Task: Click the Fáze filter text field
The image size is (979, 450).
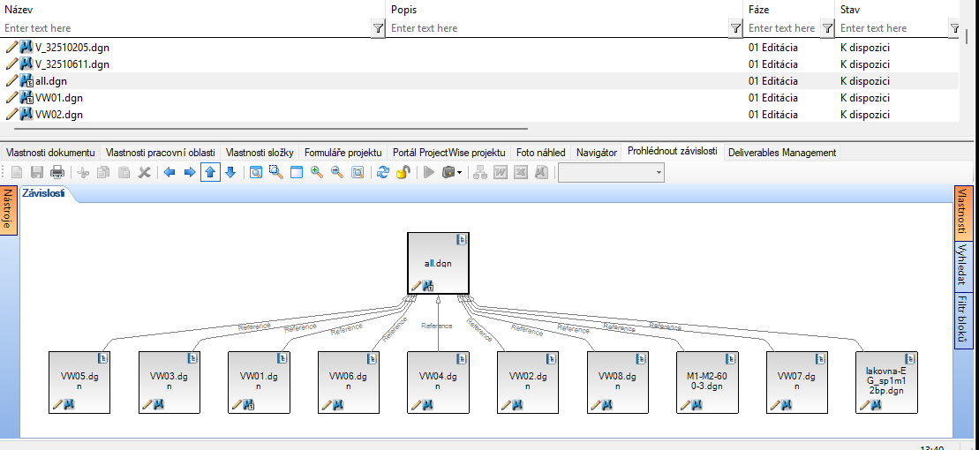Action: point(782,28)
